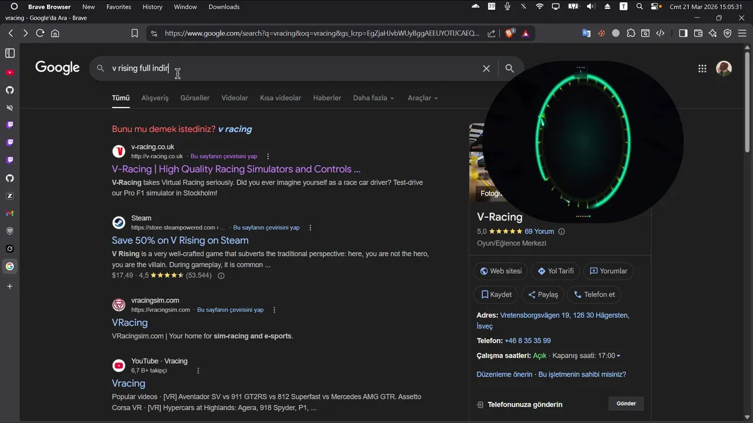Focus the browser address bar
Screen dimensions: 753x423
pyautogui.click(x=322, y=33)
